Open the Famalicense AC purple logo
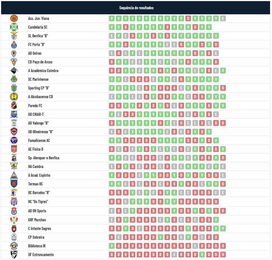 coord(14,141)
